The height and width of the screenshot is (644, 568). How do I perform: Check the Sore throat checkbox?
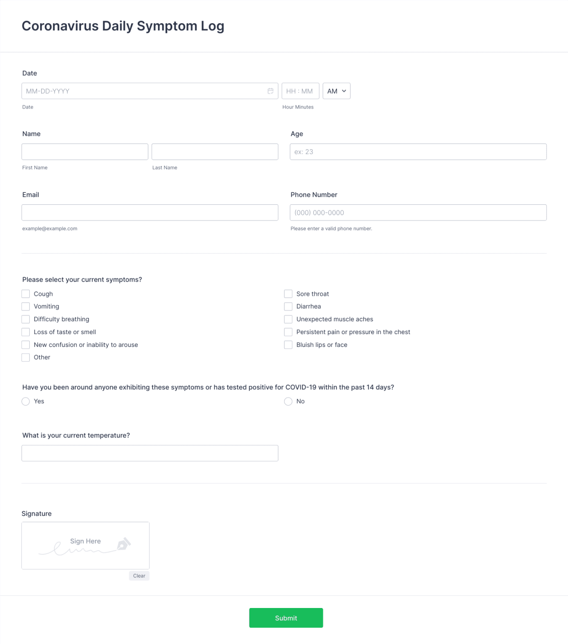pyautogui.click(x=288, y=294)
